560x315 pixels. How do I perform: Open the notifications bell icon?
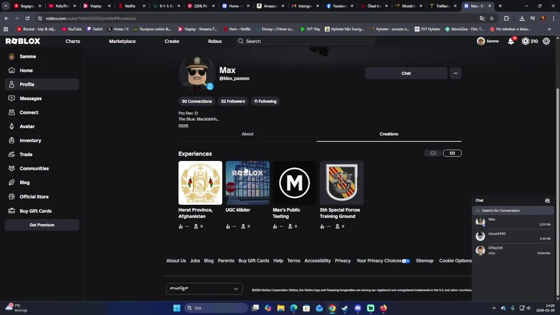[511, 41]
